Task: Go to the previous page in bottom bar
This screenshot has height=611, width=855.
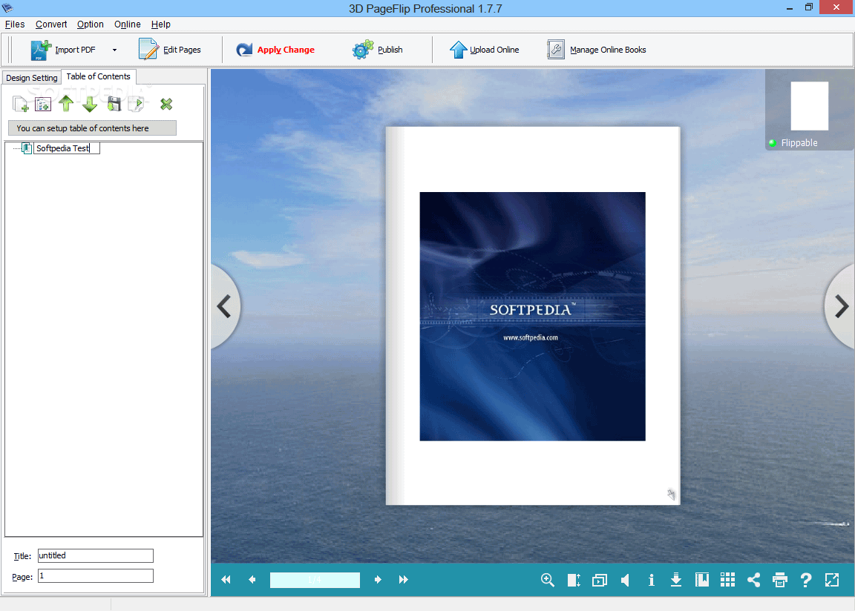Action: pos(252,580)
